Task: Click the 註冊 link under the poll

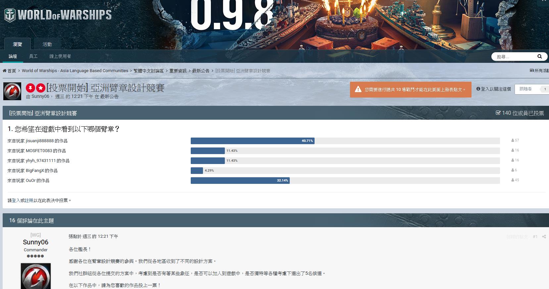Action: point(29,200)
